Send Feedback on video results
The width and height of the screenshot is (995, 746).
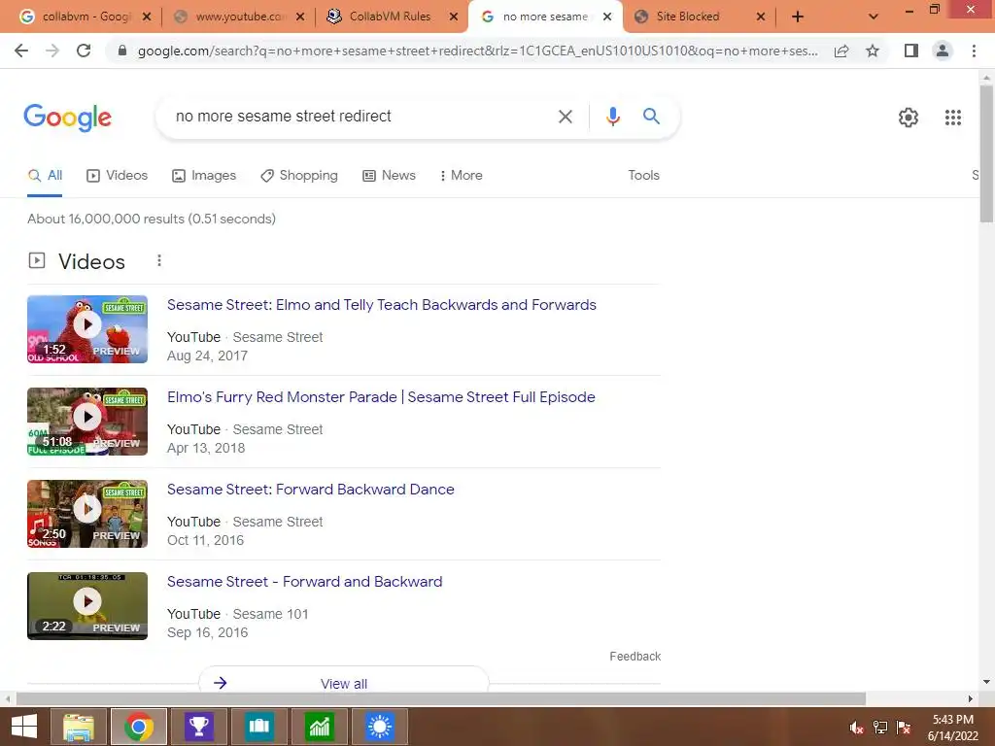635,657
